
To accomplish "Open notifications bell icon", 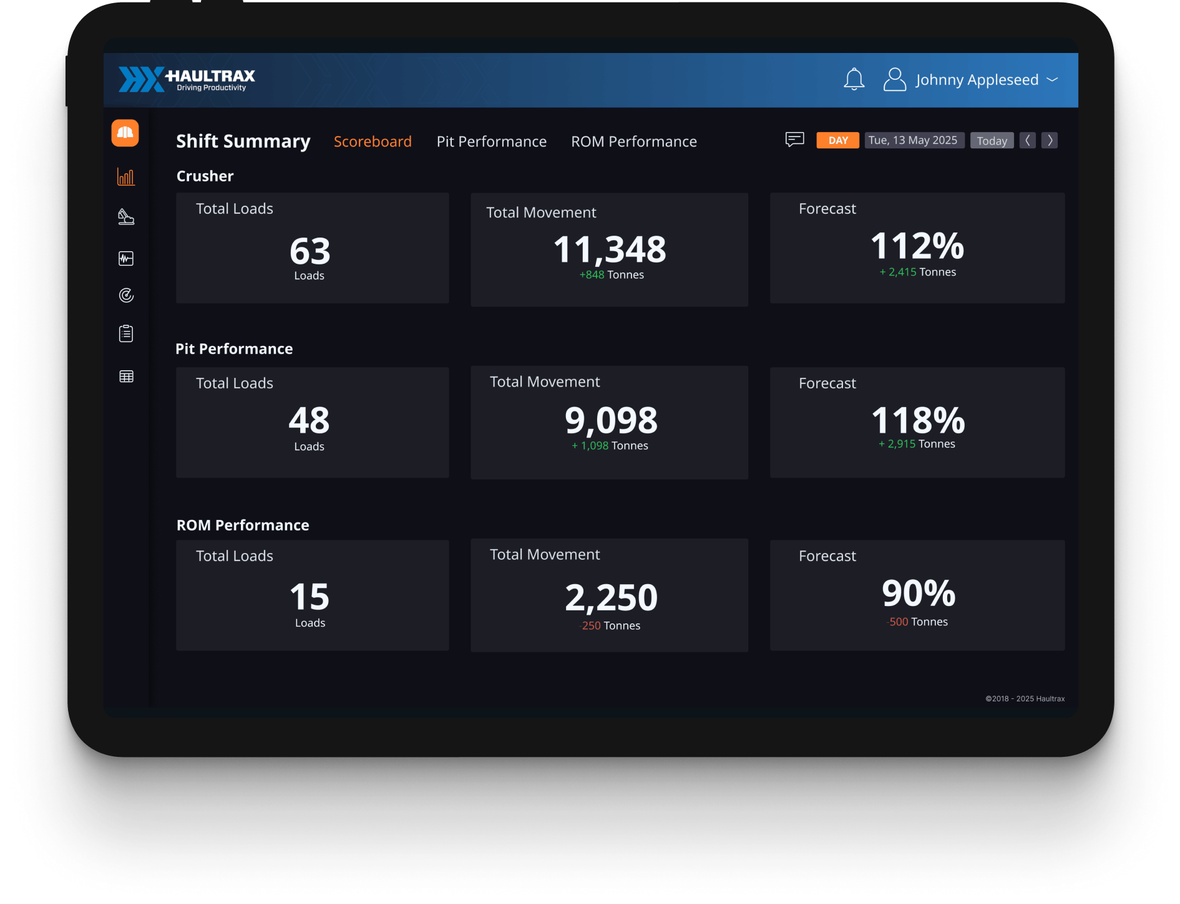I will click(854, 80).
